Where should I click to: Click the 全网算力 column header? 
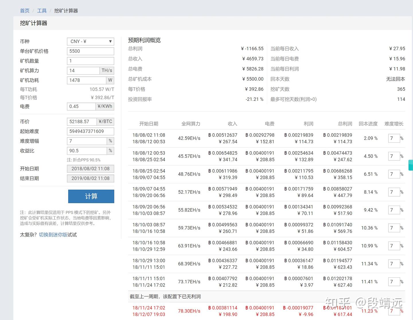click(191, 124)
